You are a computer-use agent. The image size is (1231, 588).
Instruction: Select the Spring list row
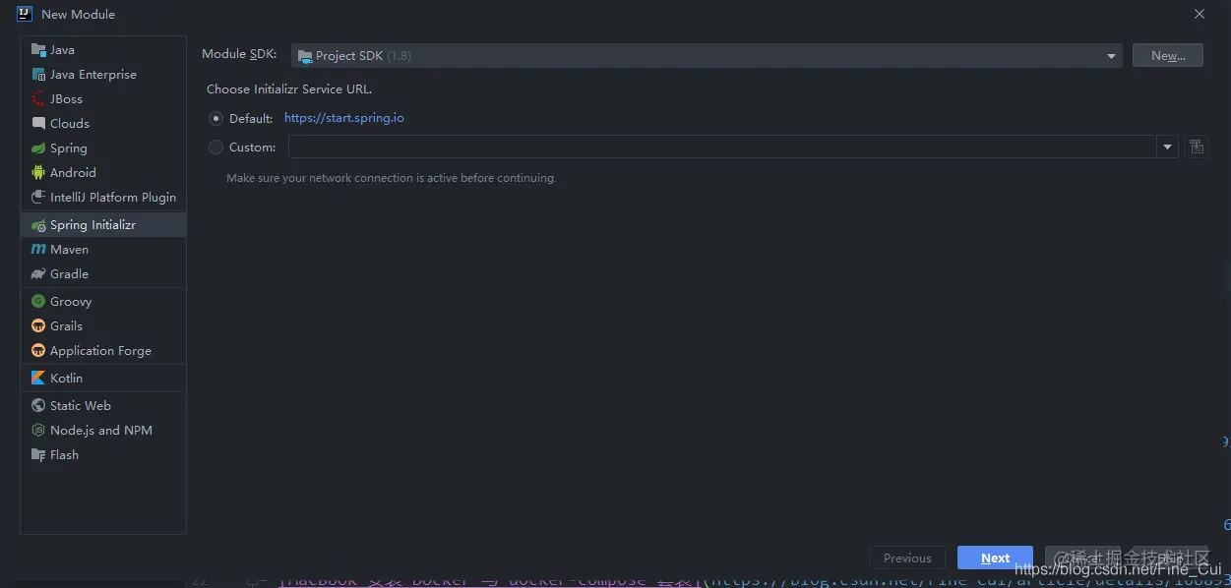click(x=103, y=148)
